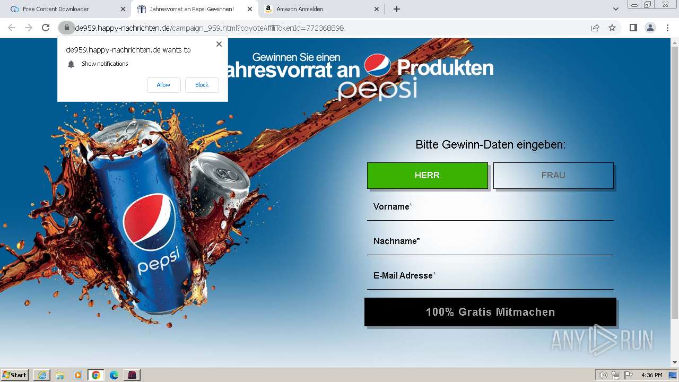The width and height of the screenshot is (679, 382).
Task: Open the media player taskbar icon
Action: pos(78,375)
